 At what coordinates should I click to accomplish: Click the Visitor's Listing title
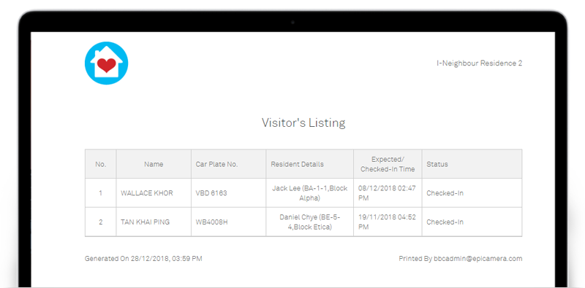pos(303,122)
